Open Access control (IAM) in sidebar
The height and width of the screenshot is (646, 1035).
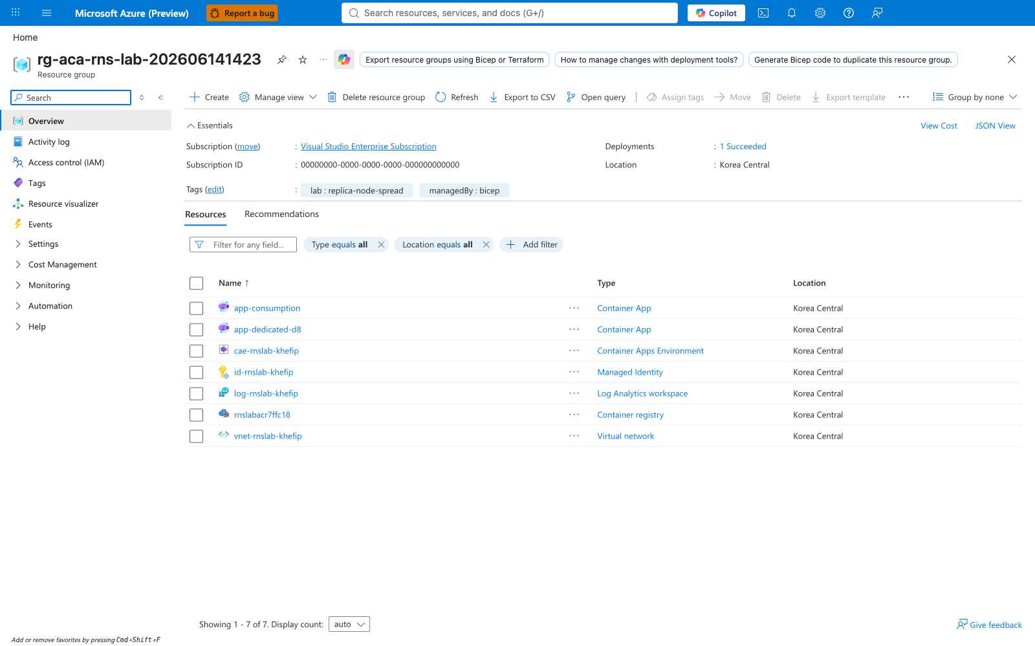(66, 163)
